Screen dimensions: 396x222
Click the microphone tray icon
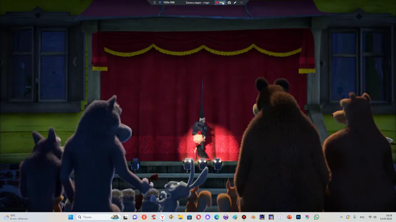pos(355,217)
